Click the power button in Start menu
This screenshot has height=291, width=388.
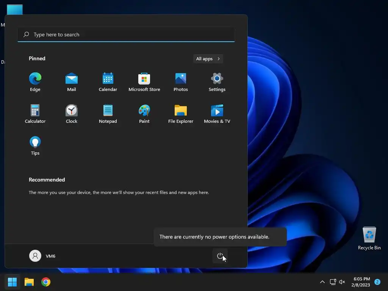(x=220, y=256)
